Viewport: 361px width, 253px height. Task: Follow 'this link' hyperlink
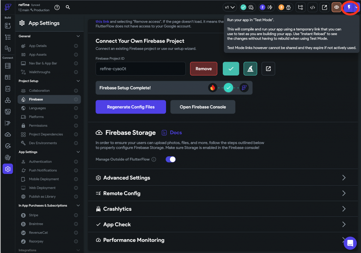[102, 22]
